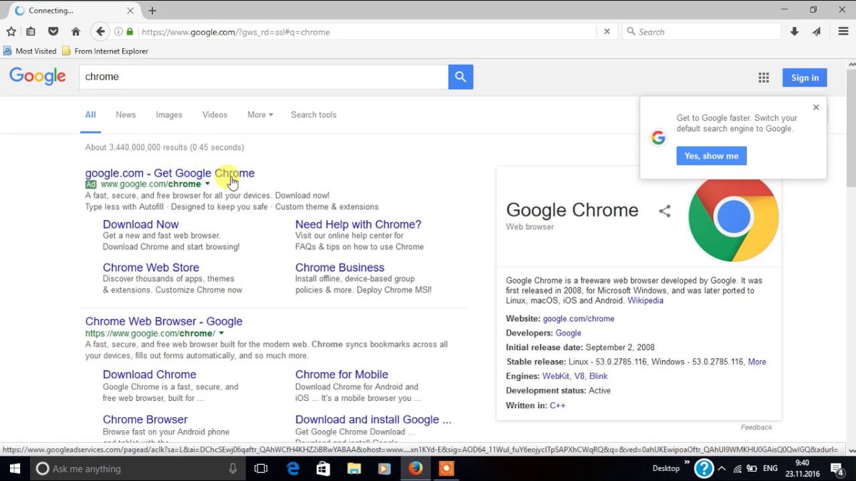Share the Google Chrome knowledge panel
Image resolution: width=856 pixels, height=481 pixels.
(664, 211)
